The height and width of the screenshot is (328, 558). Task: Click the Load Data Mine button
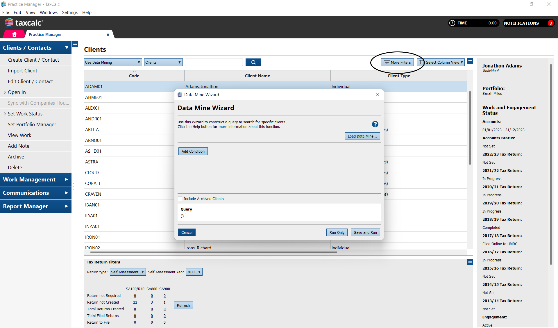(362, 136)
